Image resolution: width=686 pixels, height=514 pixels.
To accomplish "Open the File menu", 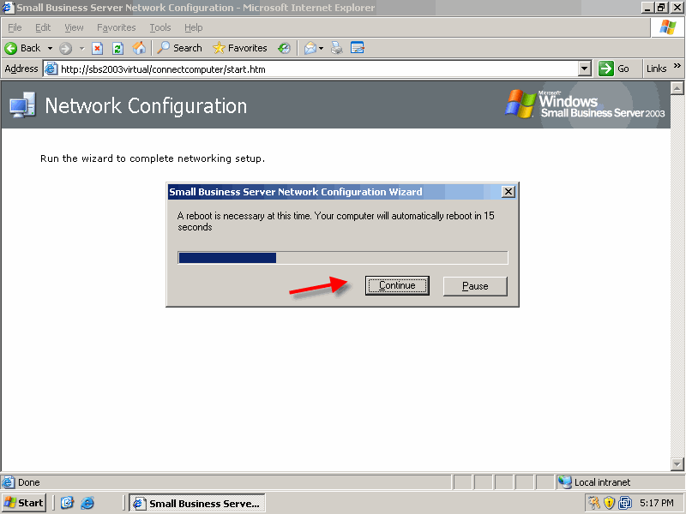I will click(15, 27).
